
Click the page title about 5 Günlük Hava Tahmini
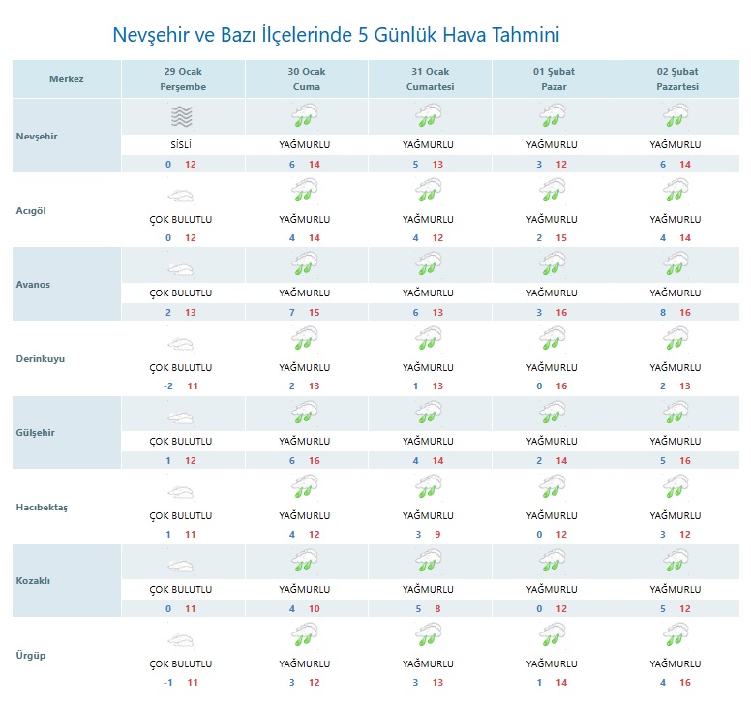[336, 36]
